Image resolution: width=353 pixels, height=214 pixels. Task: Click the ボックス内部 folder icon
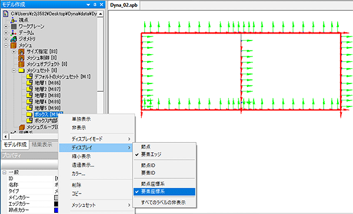click(29, 121)
